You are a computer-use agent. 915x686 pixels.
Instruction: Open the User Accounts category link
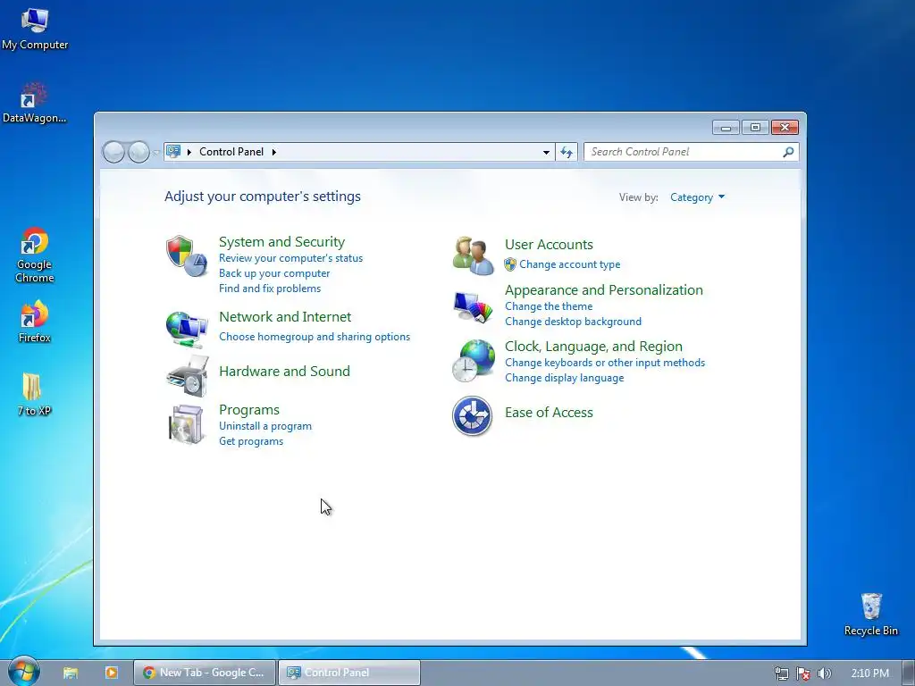549,245
